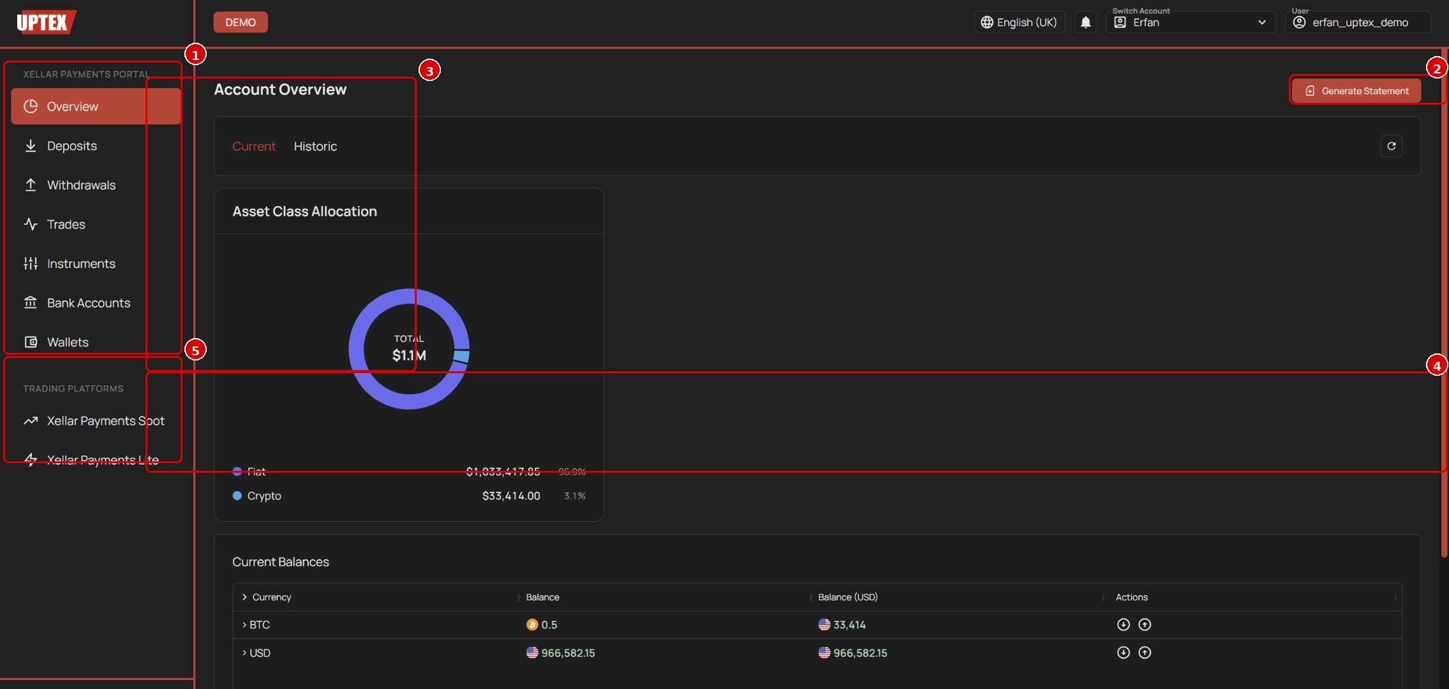Open the Overview page in the sidebar
The image size is (1449, 689).
point(96,107)
